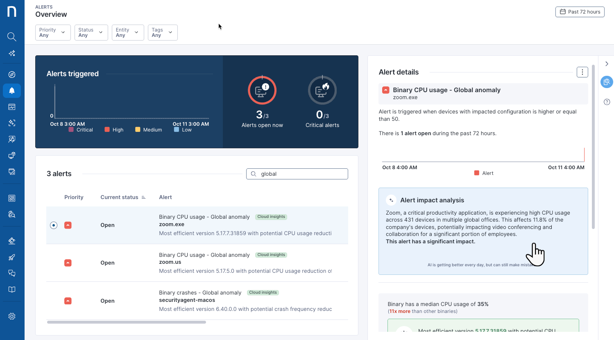Toggle the Medium legend in Alerts triggered chart
The image size is (614, 340).
148,130
